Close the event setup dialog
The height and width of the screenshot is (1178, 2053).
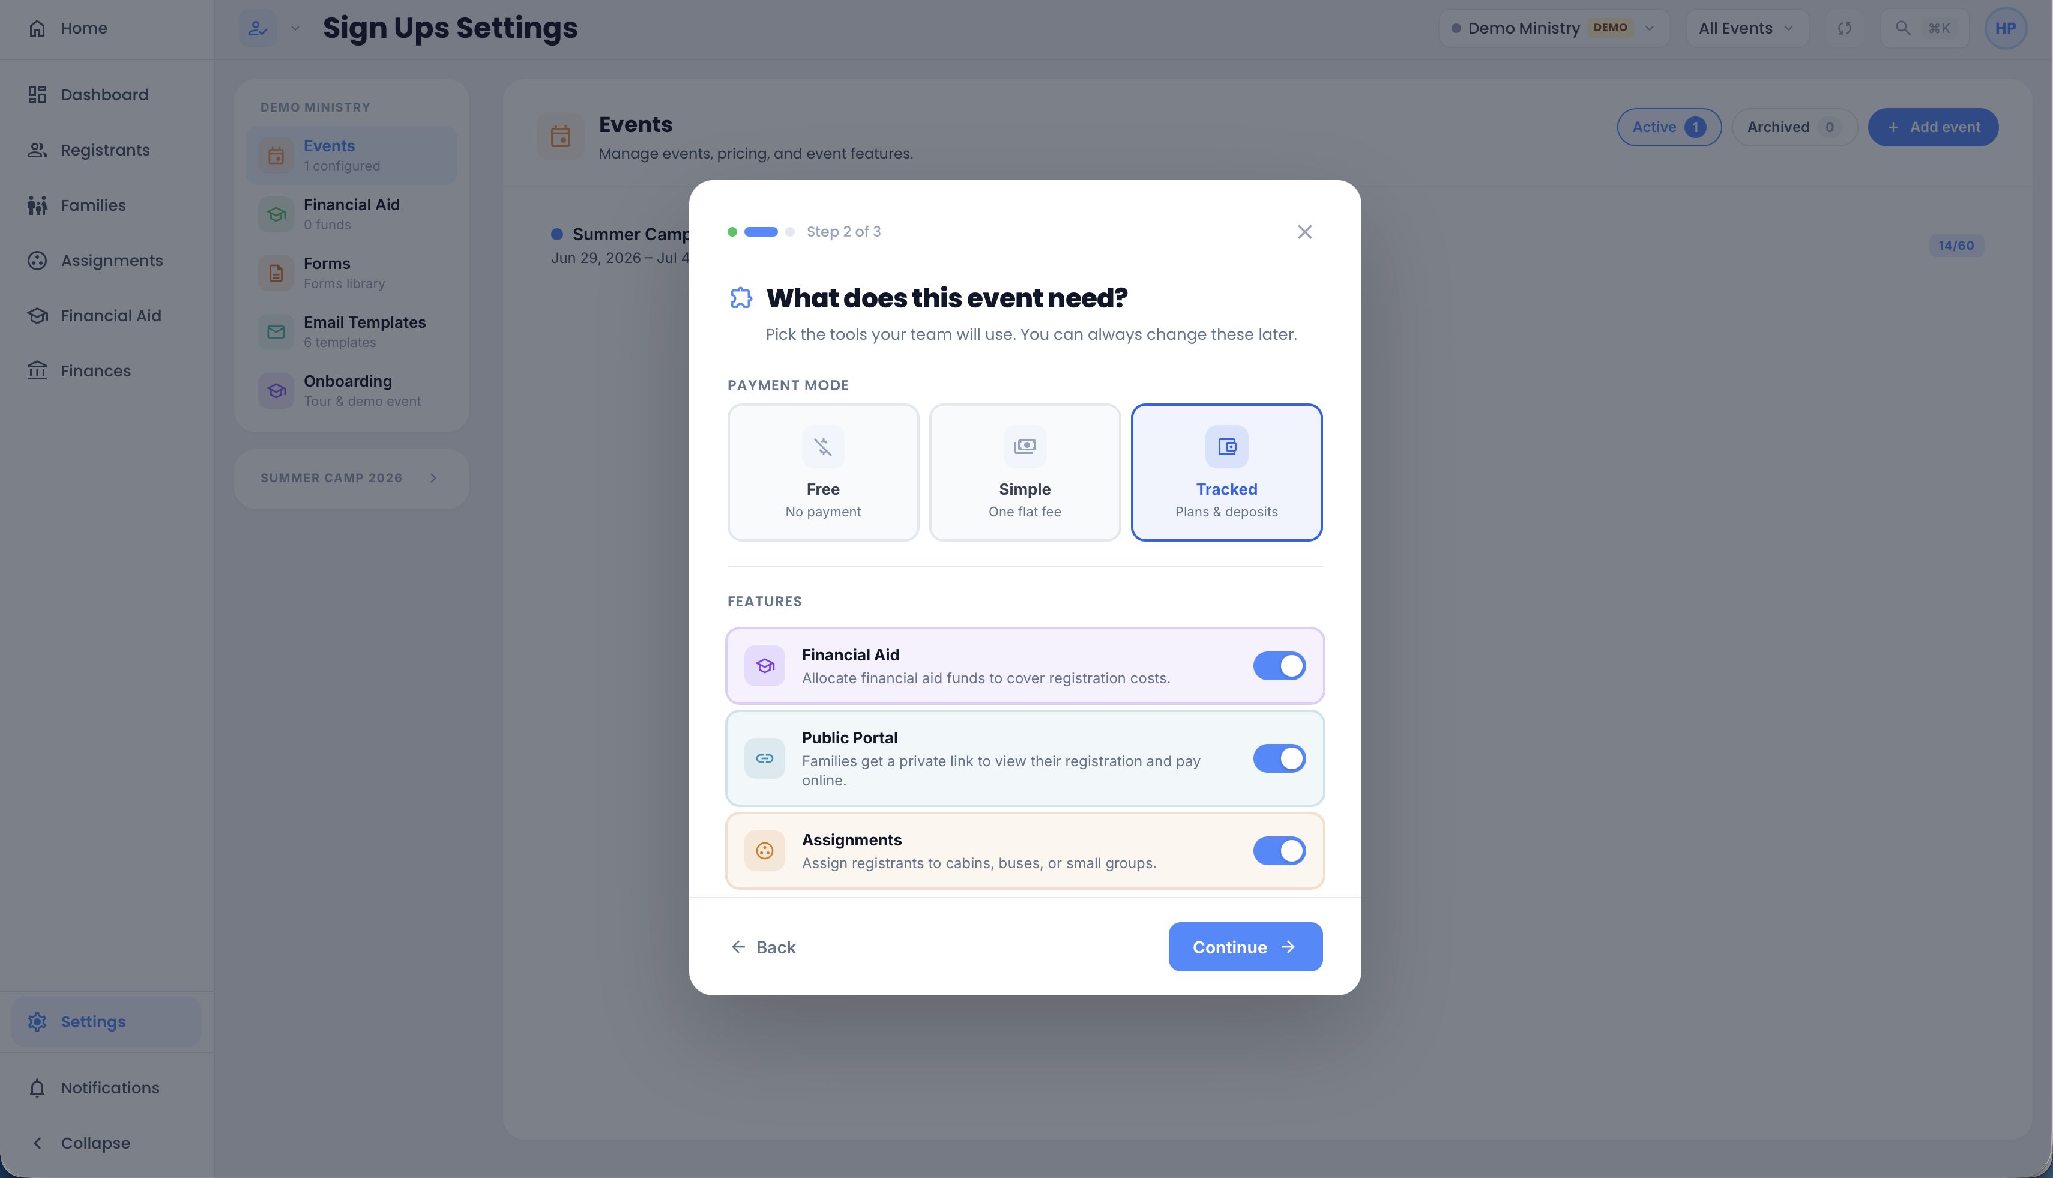click(1304, 231)
